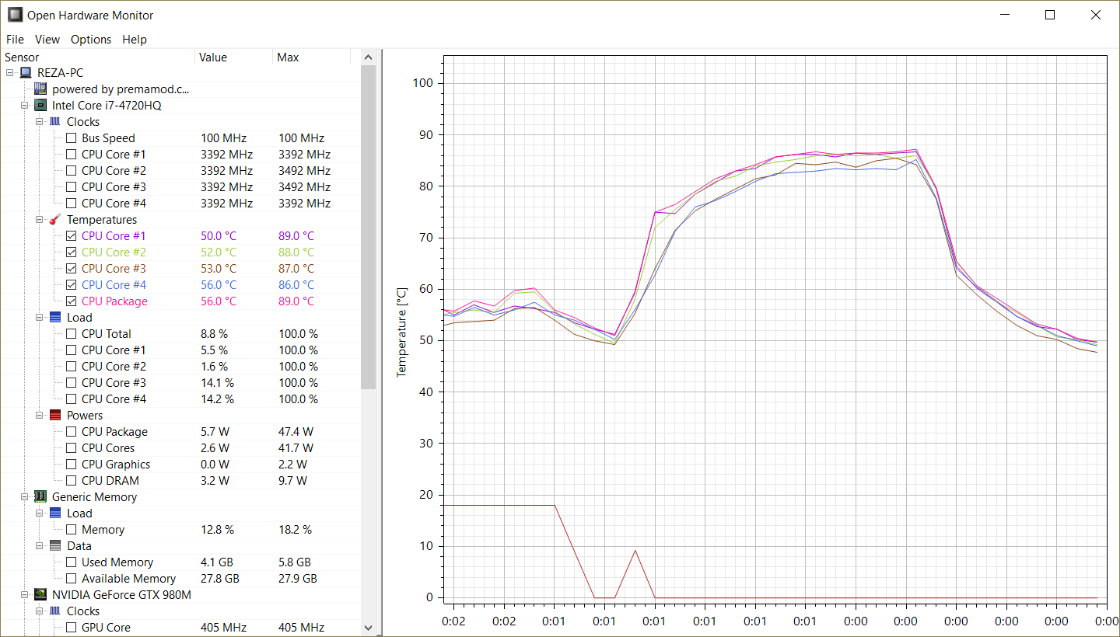Check the CPU DRAM power checkbox
The image size is (1120, 637).
click(72, 480)
